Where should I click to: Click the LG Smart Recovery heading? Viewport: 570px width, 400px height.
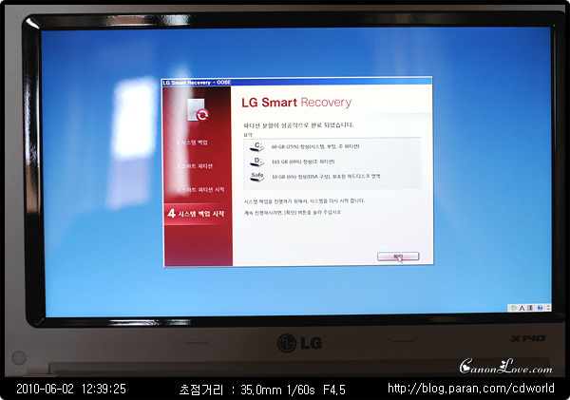point(296,103)
